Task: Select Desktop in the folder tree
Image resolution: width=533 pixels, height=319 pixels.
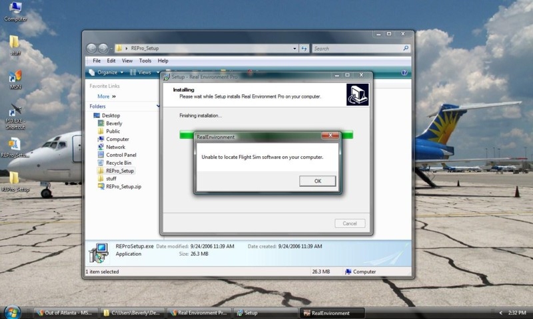Action: click(107, 116)
